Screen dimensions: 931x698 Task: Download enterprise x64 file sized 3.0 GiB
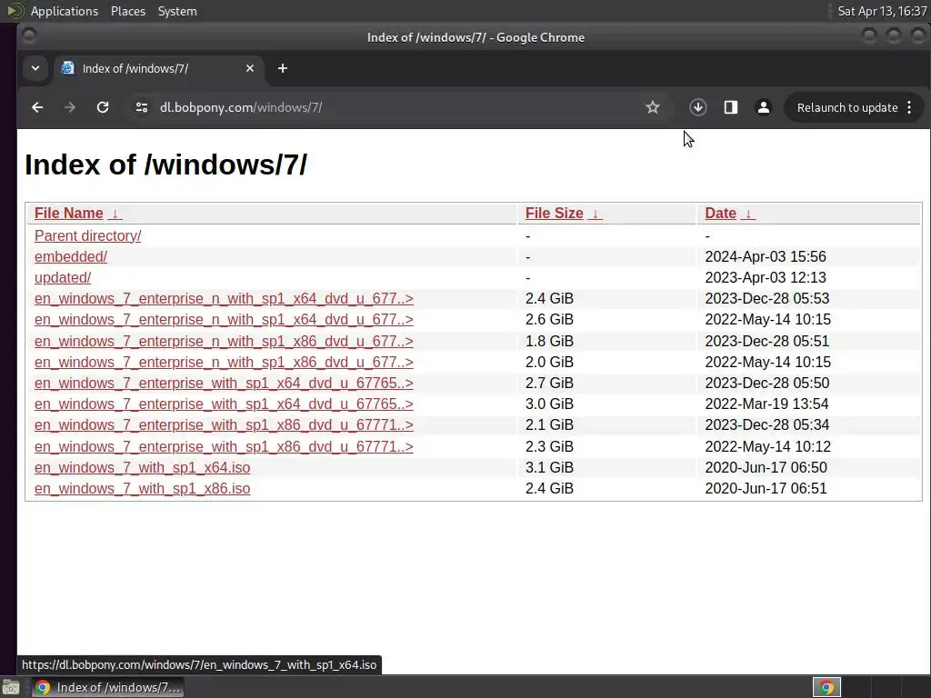(x=224, y=404)
